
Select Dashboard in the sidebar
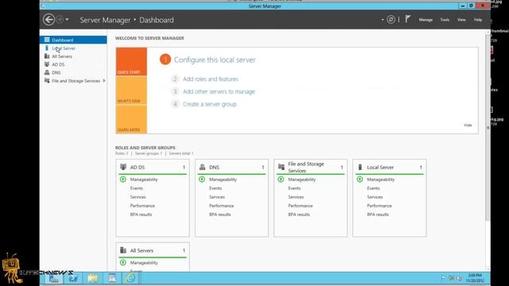pos(73,40)
